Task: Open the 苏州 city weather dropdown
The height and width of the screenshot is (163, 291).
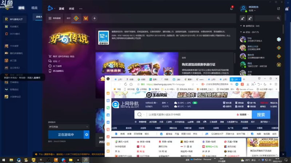Action: coord(165,103)
